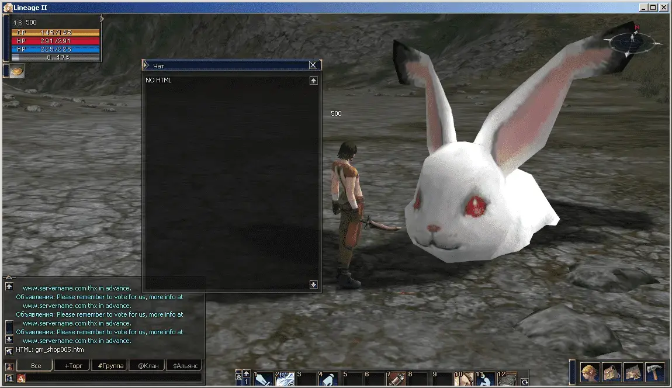The width and height of the screenshot is (672, 388).
Task: Rotate the shortcut bar orientation
Action: (x=525, y=382)
